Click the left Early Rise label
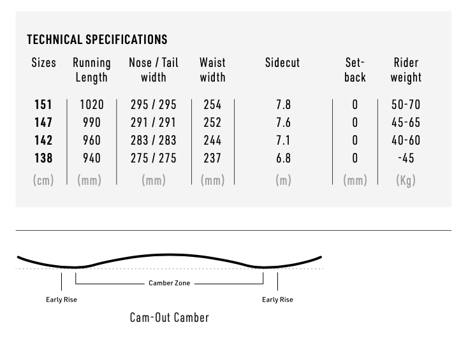 click(61, 300)
